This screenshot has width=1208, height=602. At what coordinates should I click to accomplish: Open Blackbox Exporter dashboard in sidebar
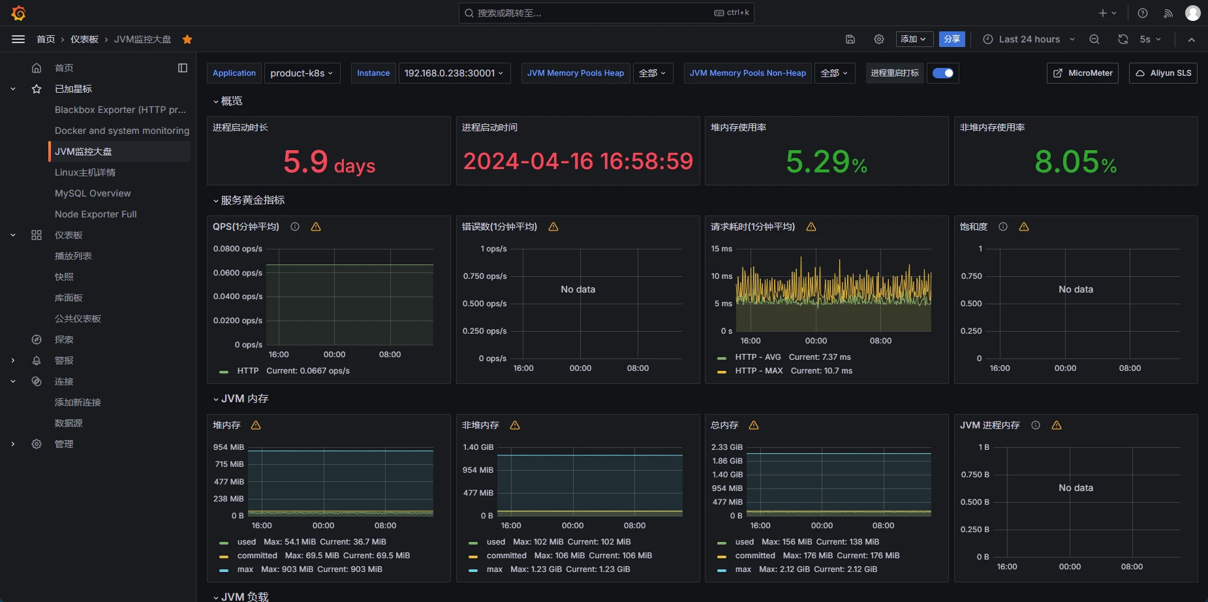pyautogui.click(x=120, y=110)
